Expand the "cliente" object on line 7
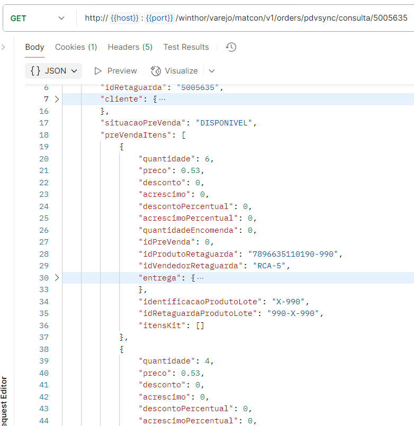The image size is (414, 426). click(x=57, y=99)
